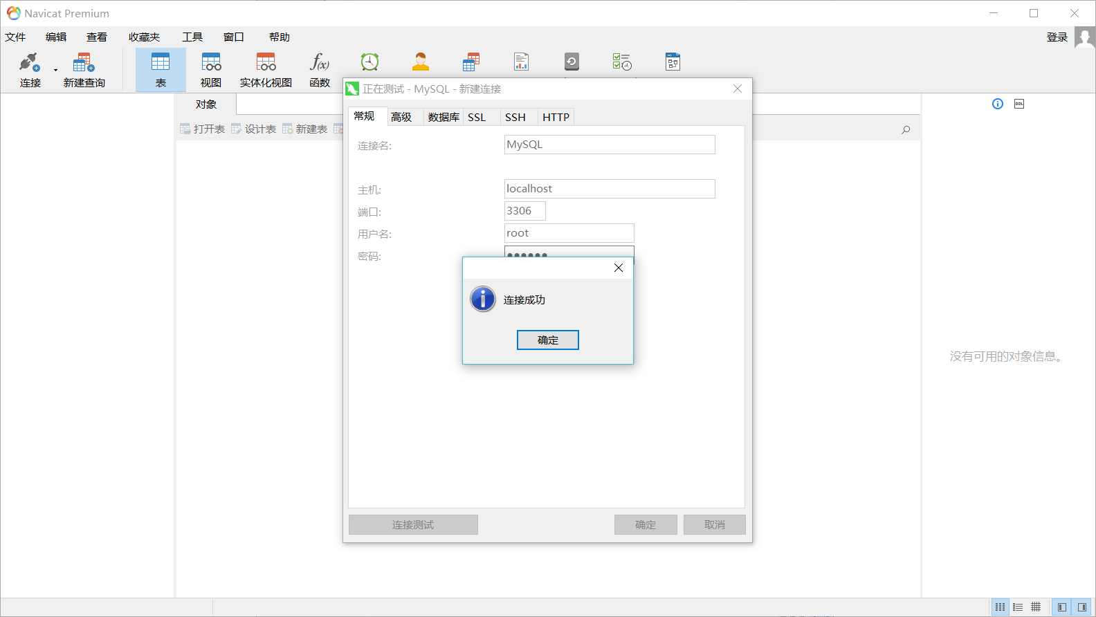The height and width of the screenshot is (617, 1096).
Task: Click the user avatar next to 登录
Action: point(1085,37)
